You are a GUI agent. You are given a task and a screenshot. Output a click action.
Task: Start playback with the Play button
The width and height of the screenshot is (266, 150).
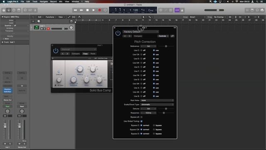[94, 10]
